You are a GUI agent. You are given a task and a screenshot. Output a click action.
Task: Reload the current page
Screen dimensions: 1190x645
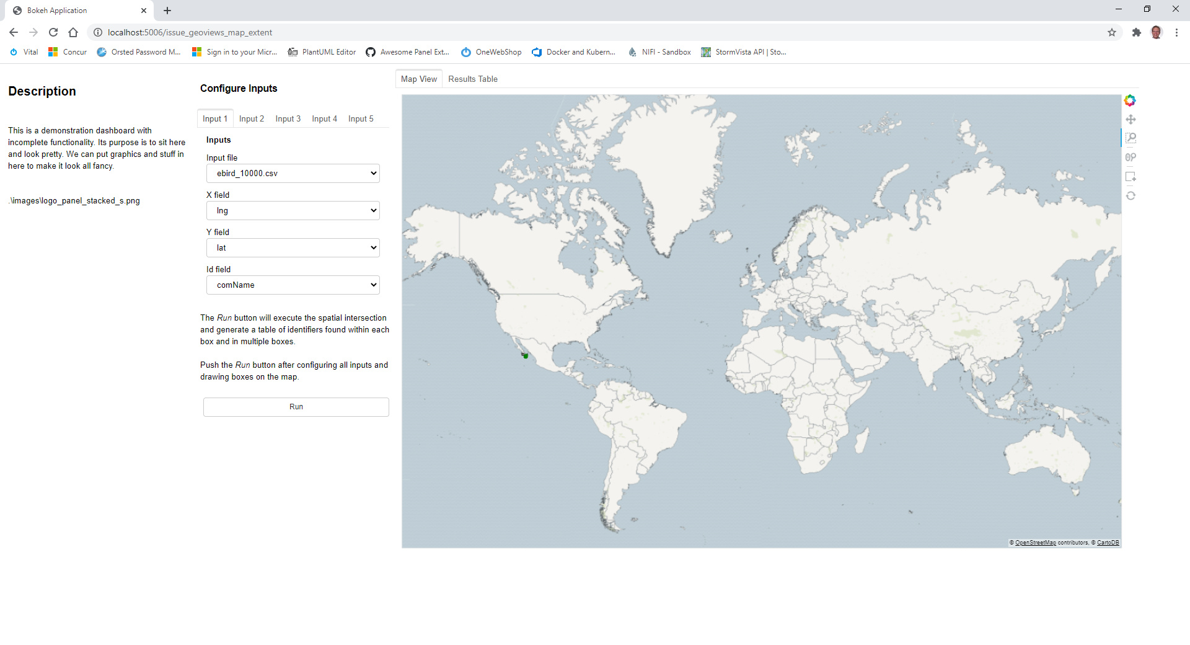click(x=53, y=32)
